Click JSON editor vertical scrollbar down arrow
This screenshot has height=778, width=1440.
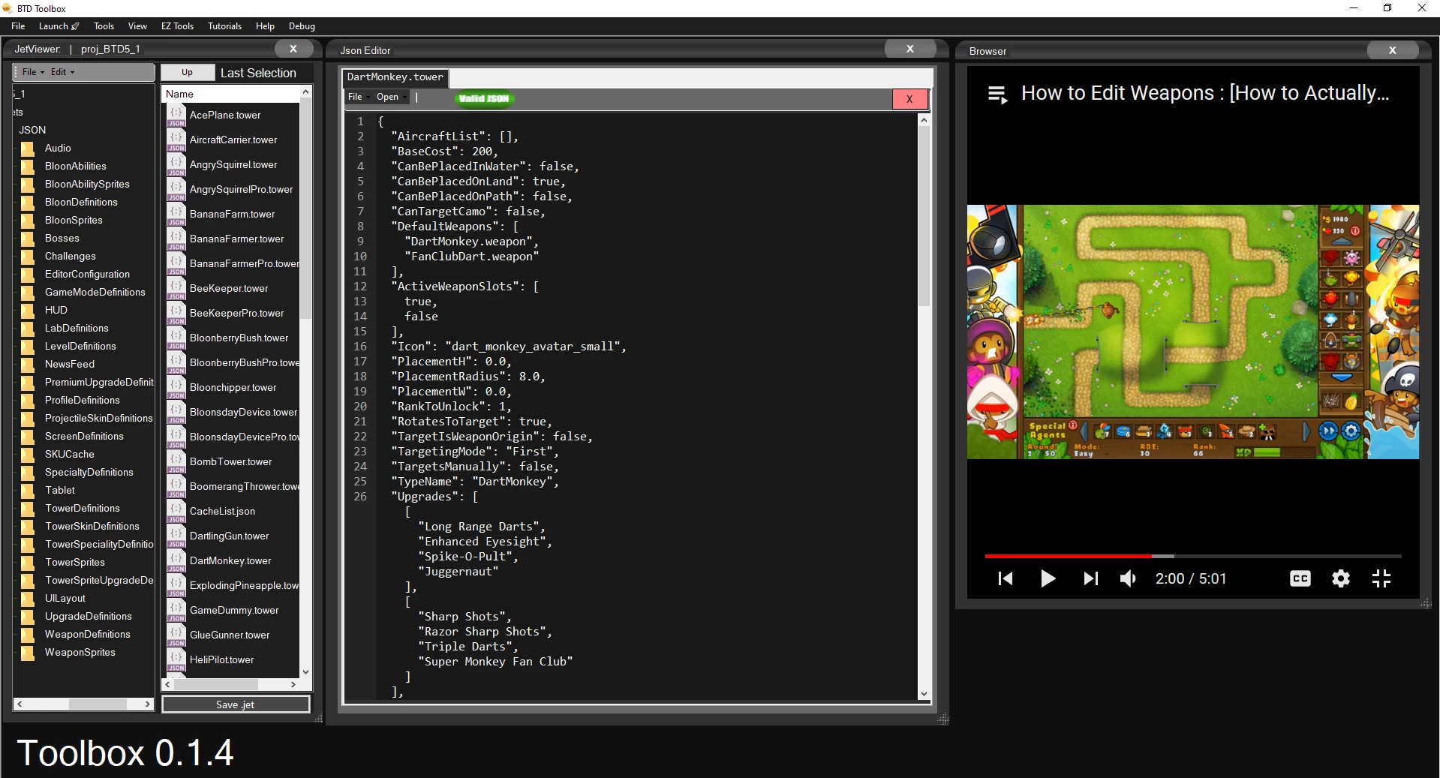tap(924, 694)
